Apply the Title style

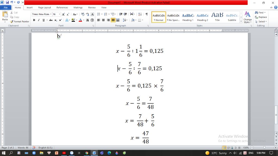coord(217,17)
